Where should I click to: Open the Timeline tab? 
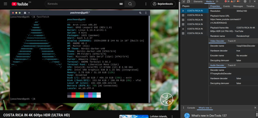250,6
